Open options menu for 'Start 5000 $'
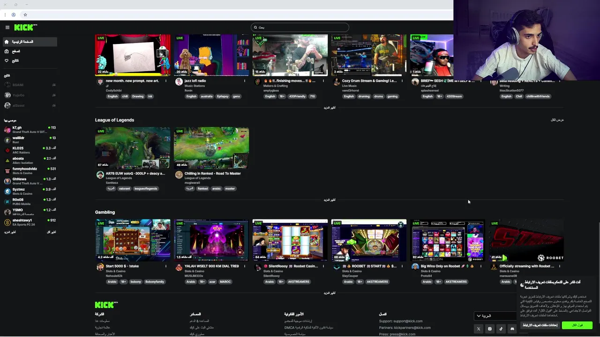This screenshot has height=337, width=600. pyautogui.click(x=165, y=266)
